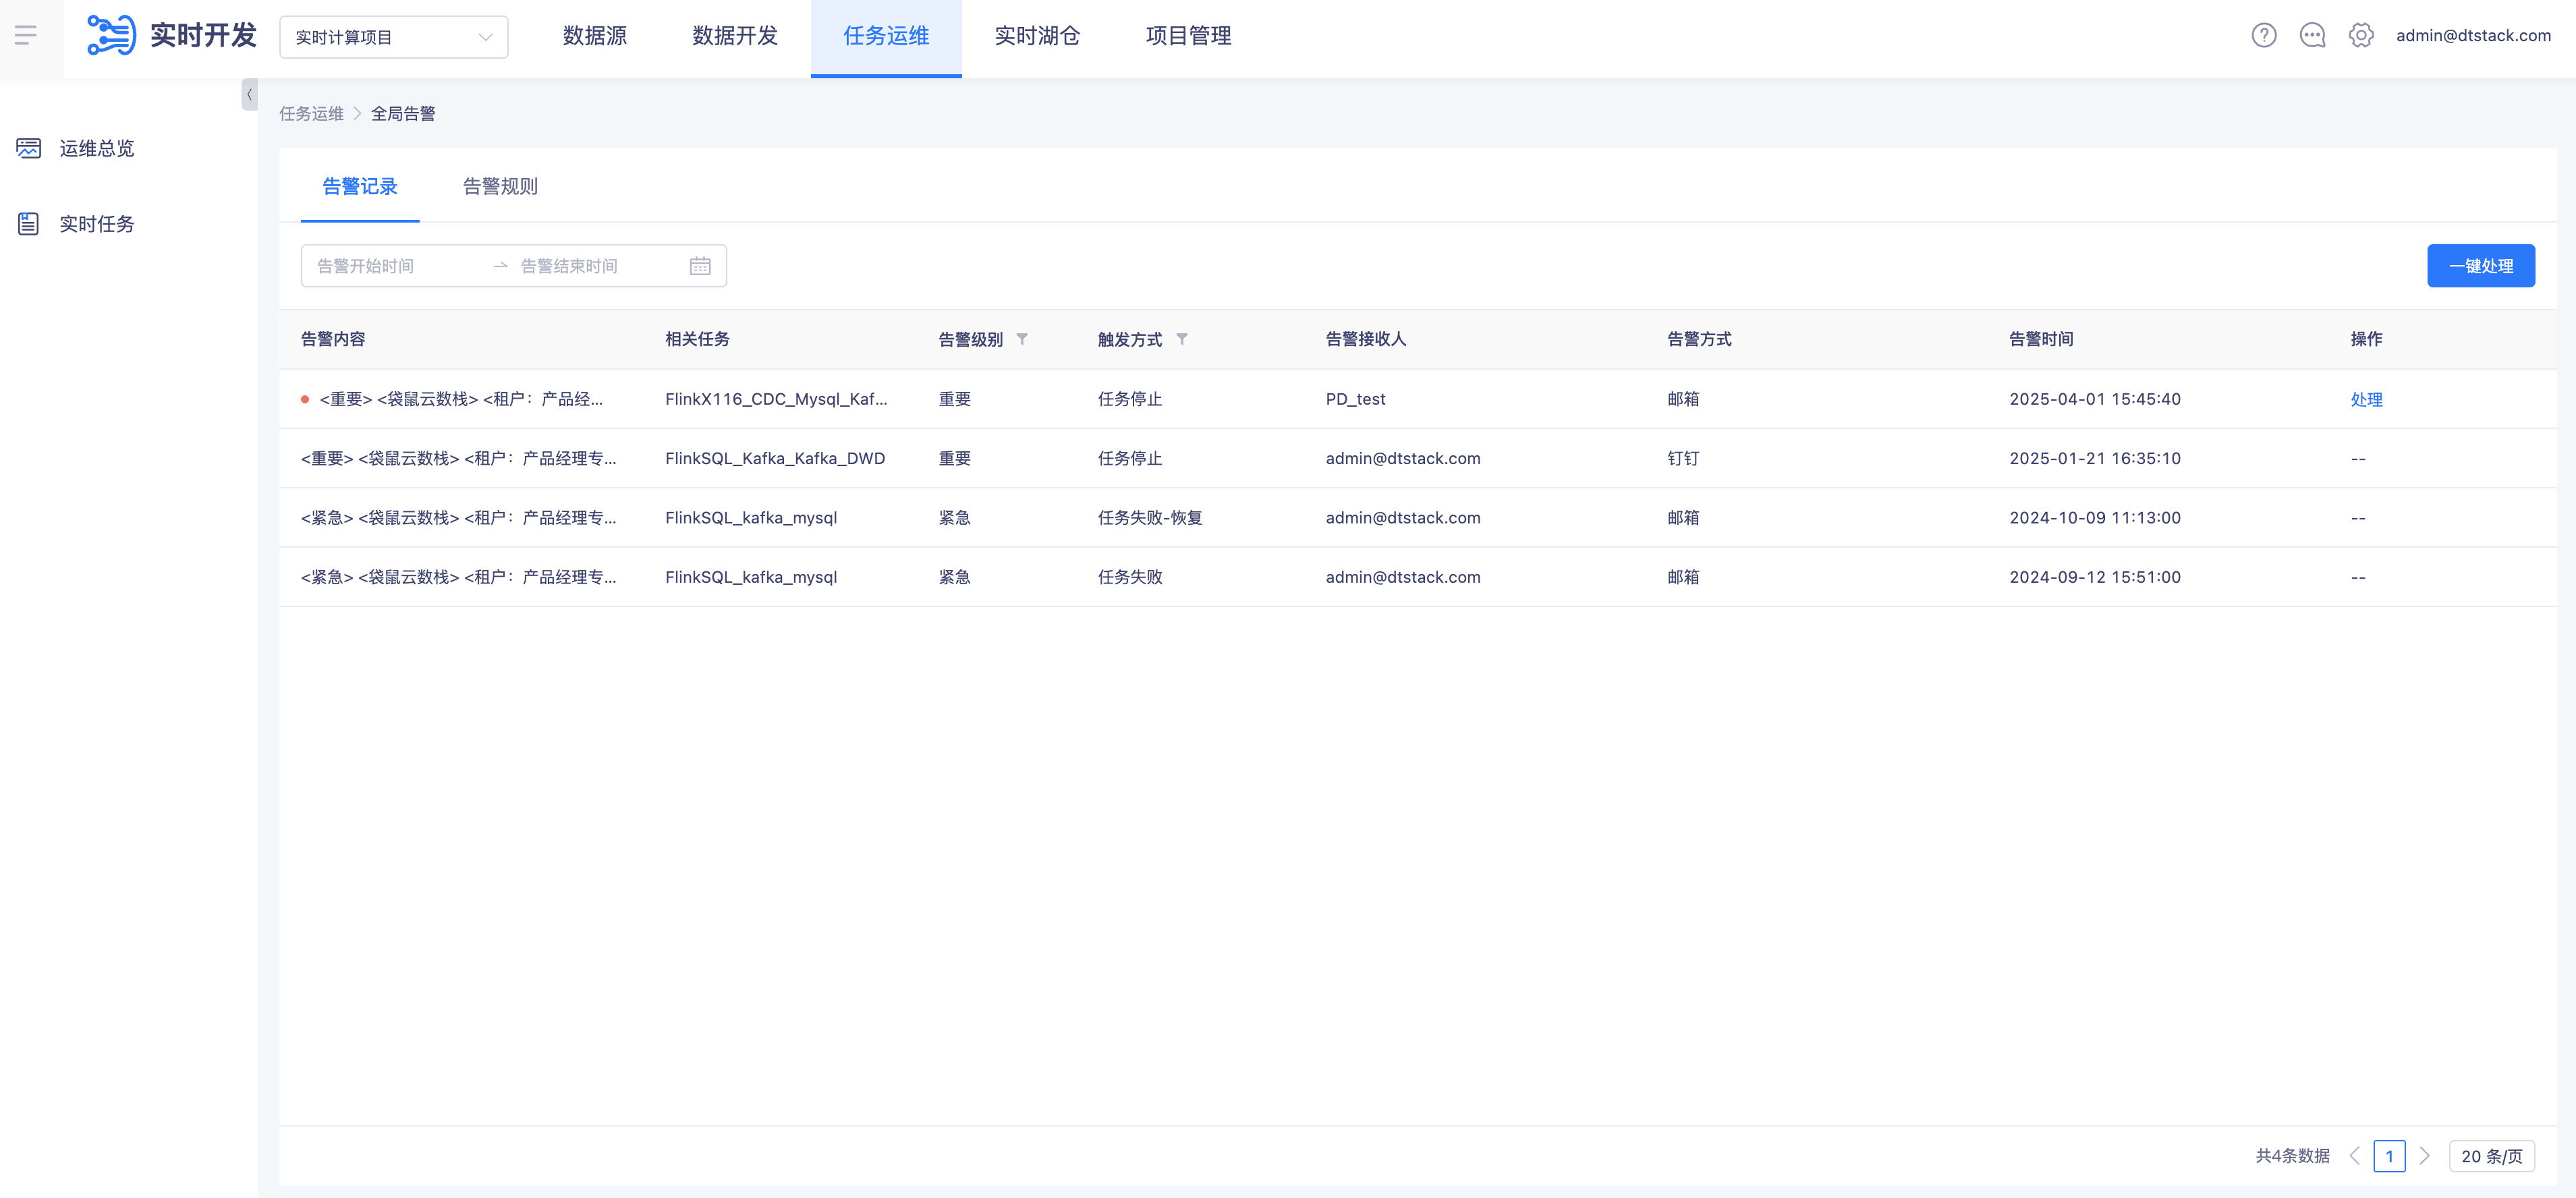The image size is (2576, 1198).
Task: Expand the 实时计算项目 project dropdown
Action: point(393,37)
